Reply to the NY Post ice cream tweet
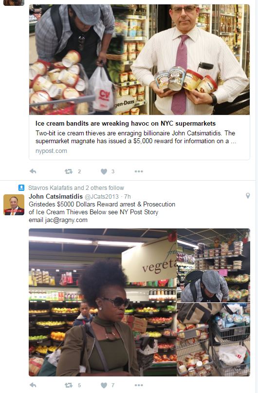 33,171
